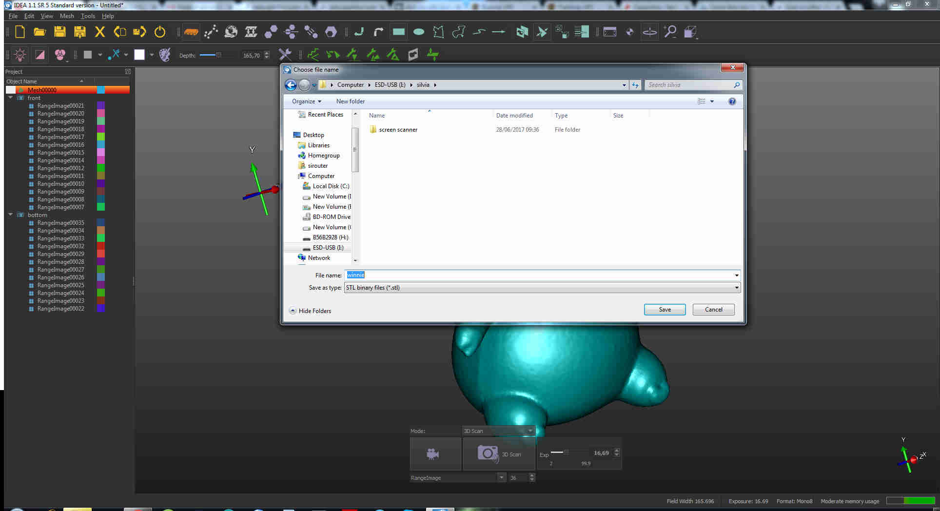Open the view options dropdown arrow in dialog
Viewport: 940px width, 511px height.
[x=712, y=101]
